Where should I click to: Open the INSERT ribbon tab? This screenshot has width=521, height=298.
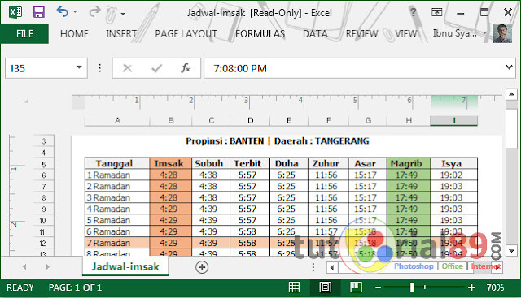pyautogui.click(x=121, y=34)
